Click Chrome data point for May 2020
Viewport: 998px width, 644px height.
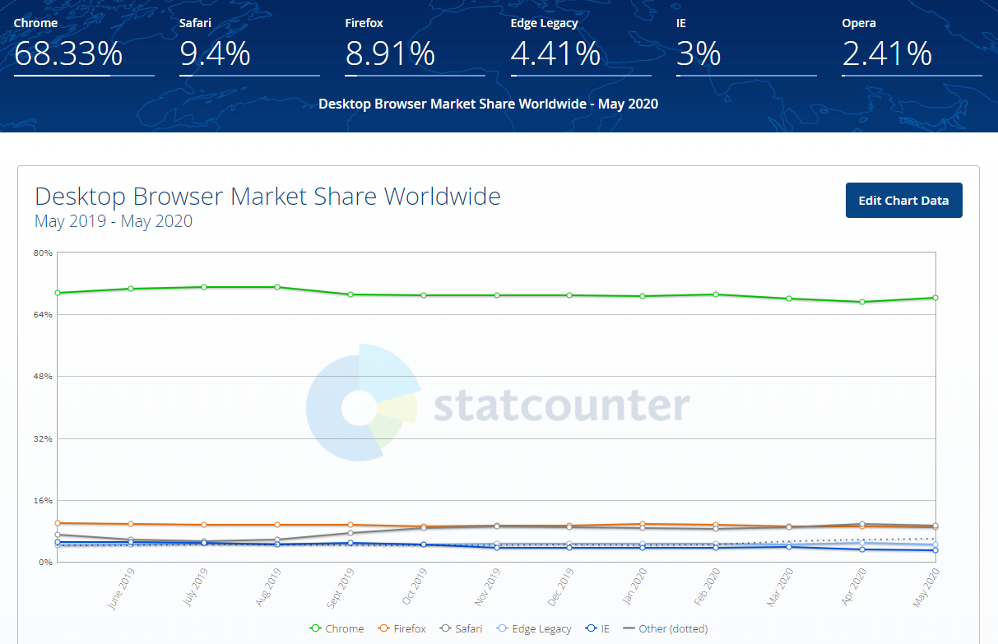pyautogui.click(x=935, y=298)
